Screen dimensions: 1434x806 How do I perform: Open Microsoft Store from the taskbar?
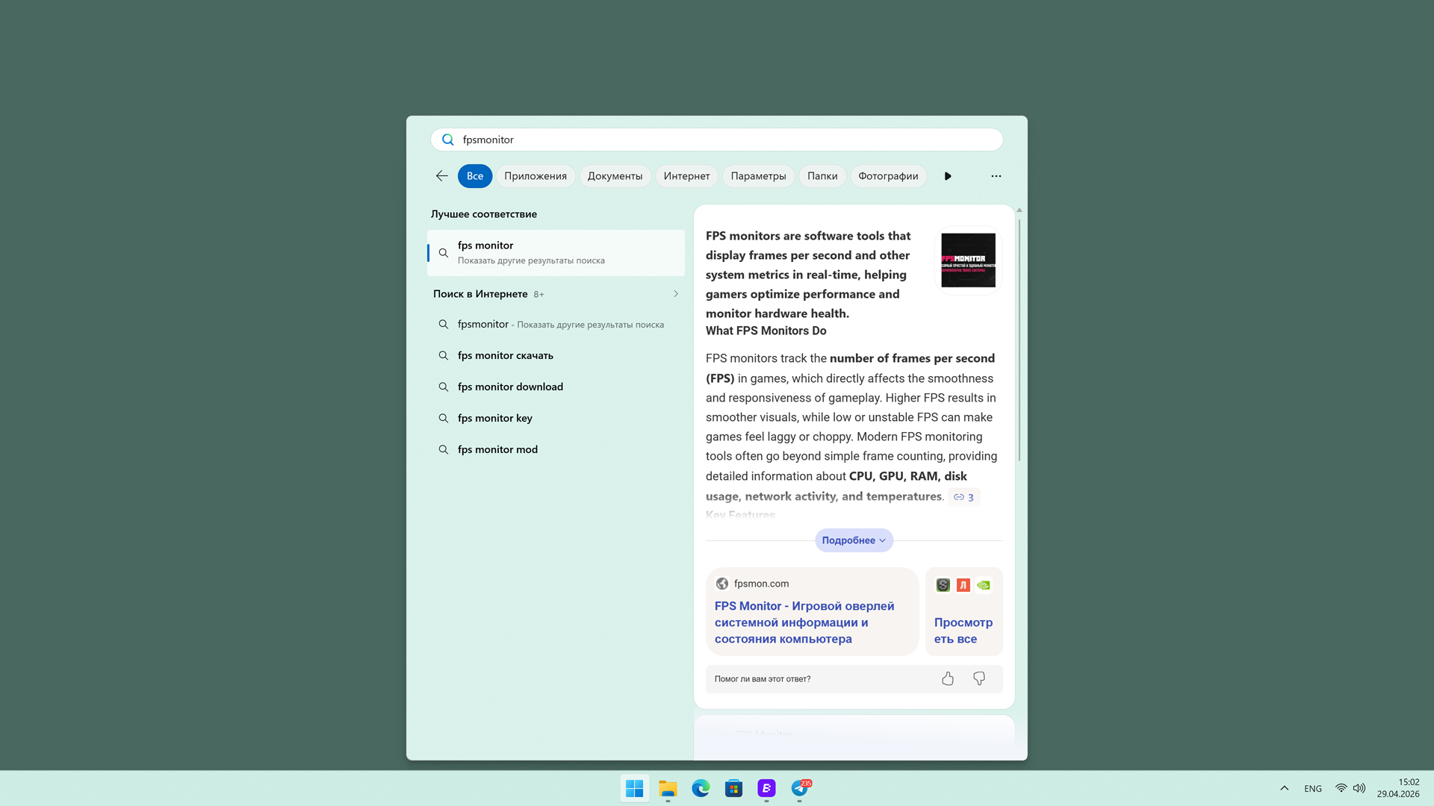pos(733,788)
